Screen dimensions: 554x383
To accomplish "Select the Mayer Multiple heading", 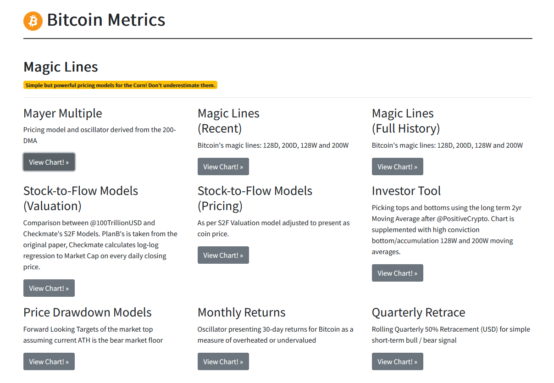I will tap(63, 113).
